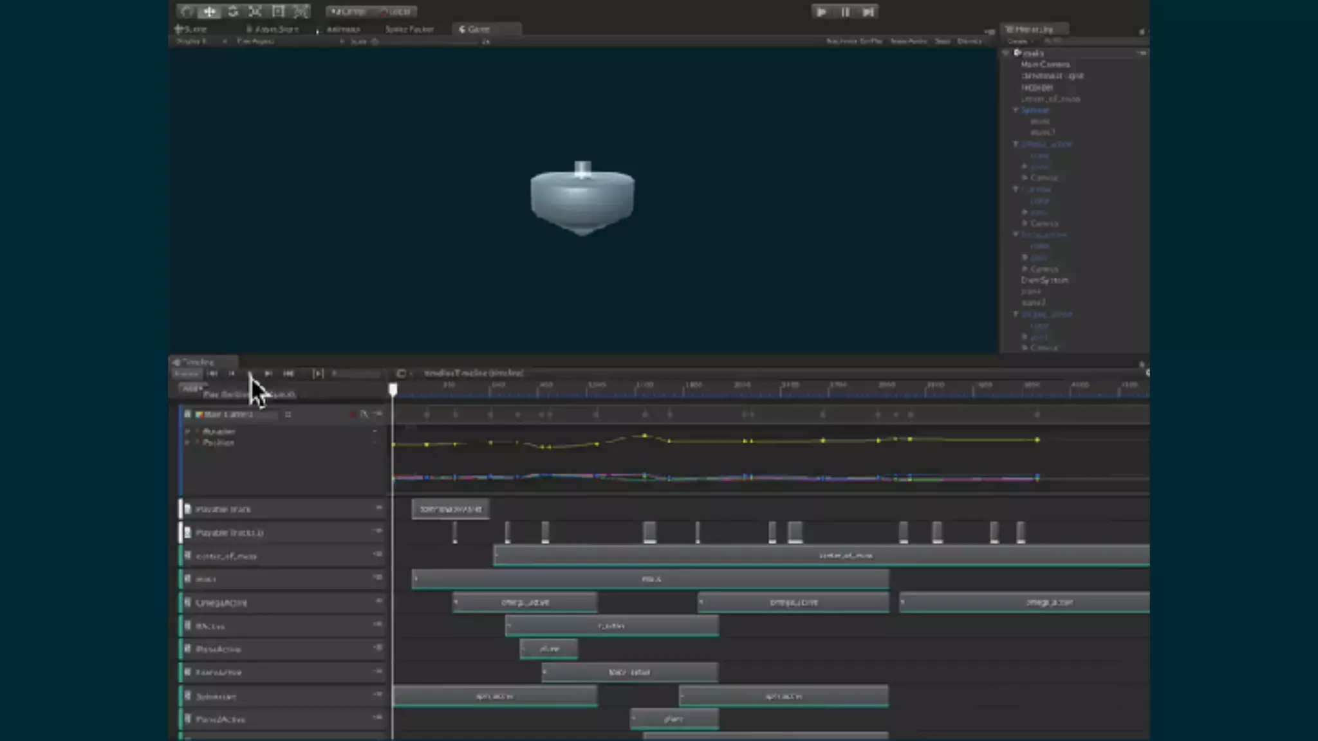
Task: Click the timeline playhead marker
Action: tap(393, 389)
